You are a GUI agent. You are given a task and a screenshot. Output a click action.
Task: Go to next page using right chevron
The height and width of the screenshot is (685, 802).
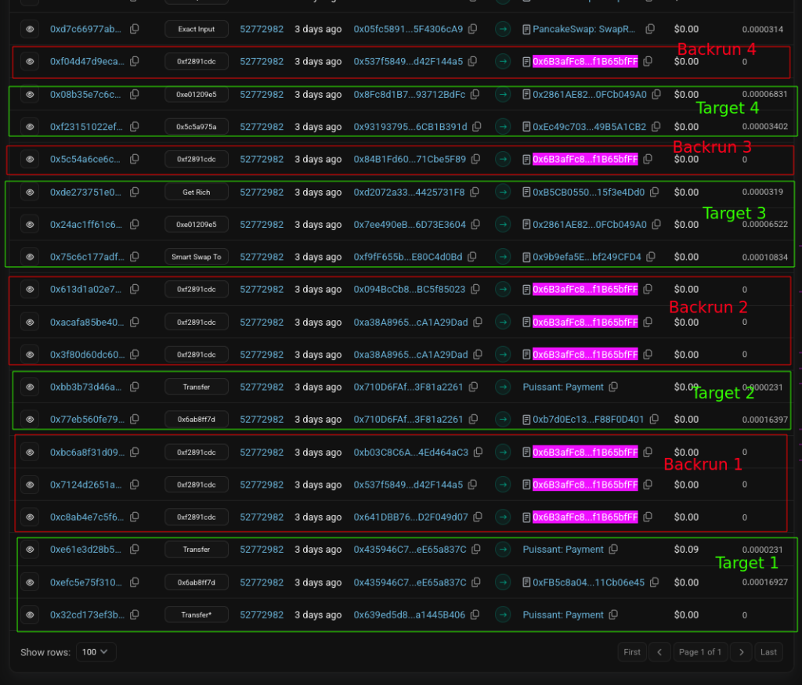[741, 652]
